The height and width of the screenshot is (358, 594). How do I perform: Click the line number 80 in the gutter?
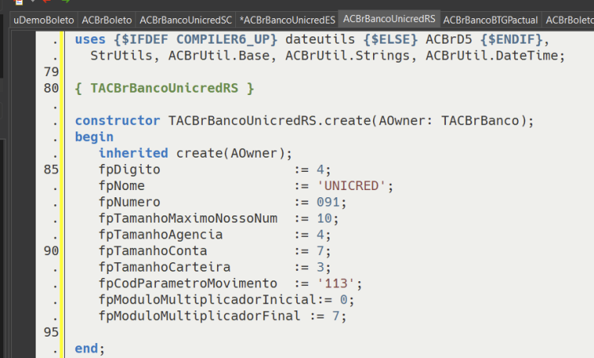(x=51, y=88)
